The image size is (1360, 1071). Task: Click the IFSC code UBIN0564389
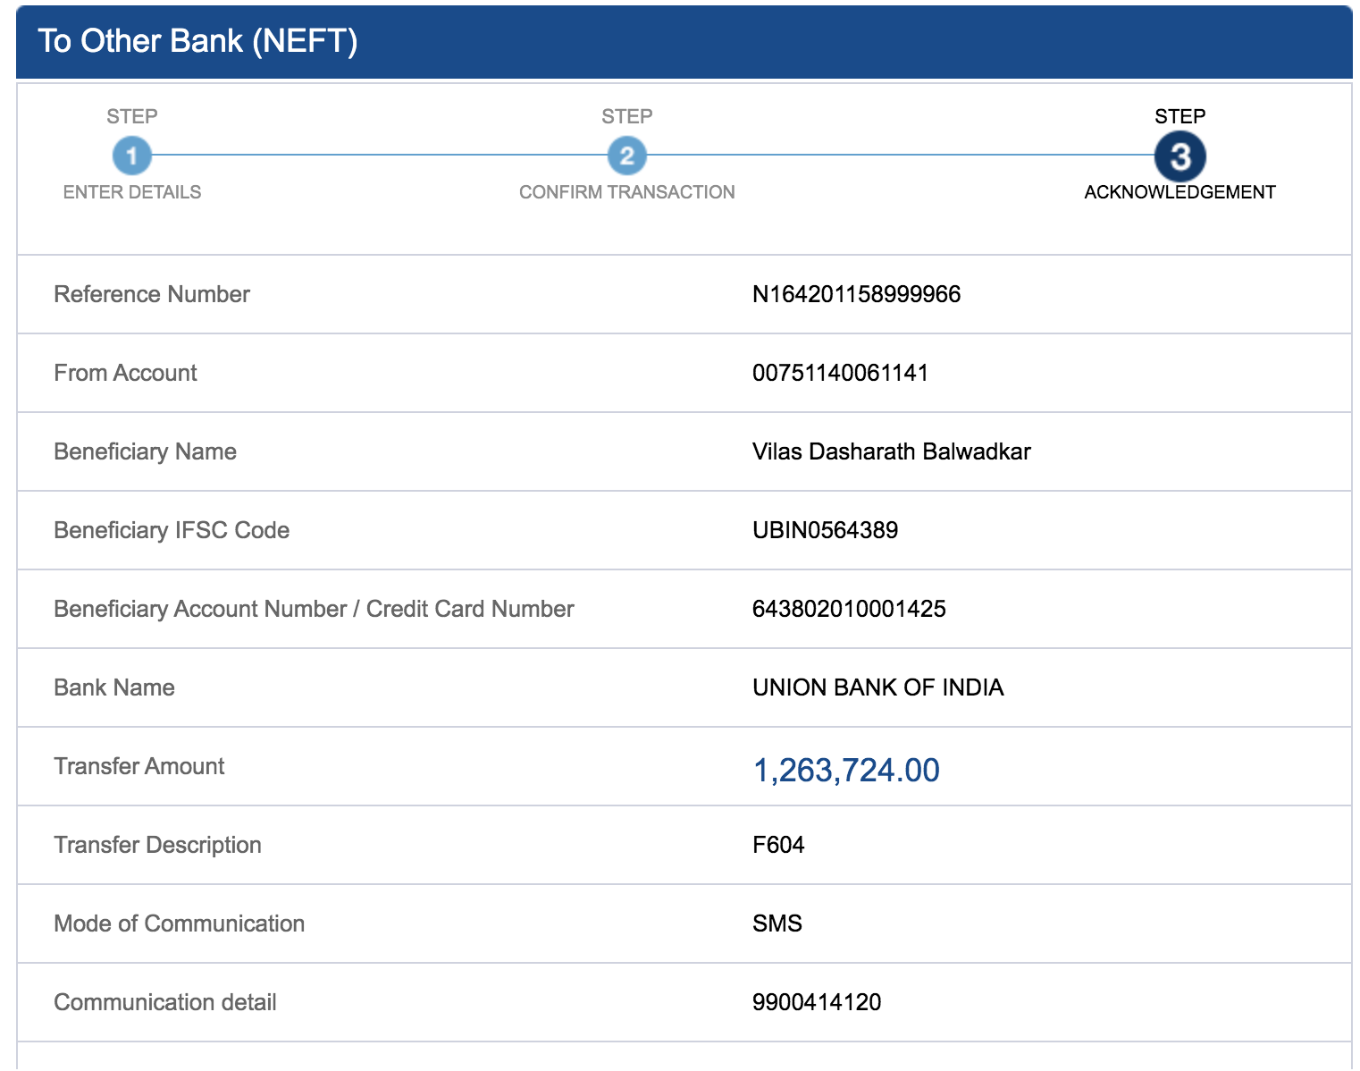[825, 530]
